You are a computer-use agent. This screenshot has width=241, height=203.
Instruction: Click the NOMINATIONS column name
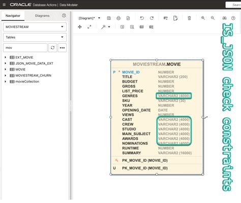point(135,143)
